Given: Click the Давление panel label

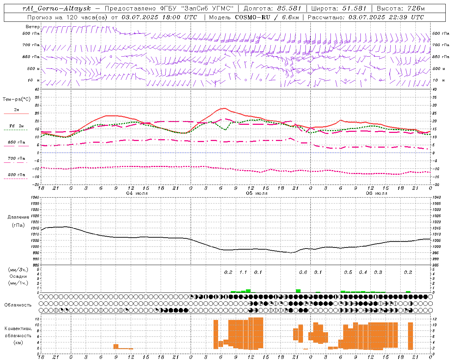Looking at the screenshot, I should (18, 217).
